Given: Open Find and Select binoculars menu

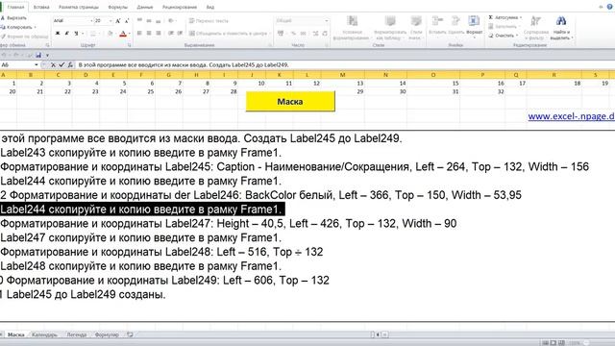Looking at the screenshot, I should (x=561, y=28).
